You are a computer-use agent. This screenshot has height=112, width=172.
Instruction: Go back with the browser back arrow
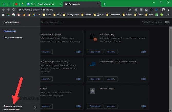(3, 10)
